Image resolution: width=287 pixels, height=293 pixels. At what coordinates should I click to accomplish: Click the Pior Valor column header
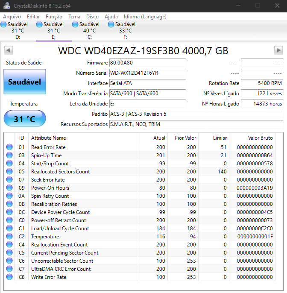[x=183, y=138]
